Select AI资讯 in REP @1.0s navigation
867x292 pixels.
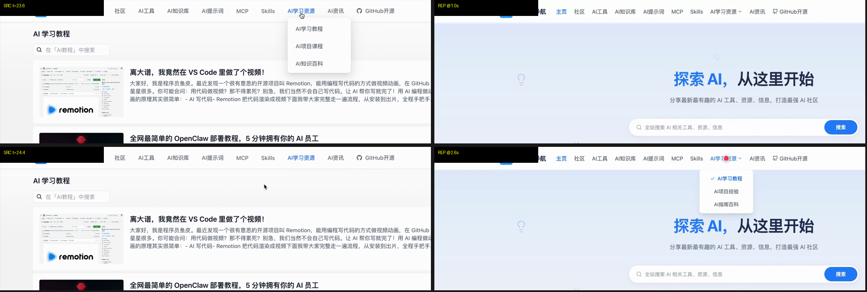coord(758,12)
